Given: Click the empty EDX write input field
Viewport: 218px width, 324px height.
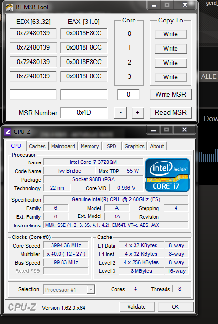Looking at the screenshot, I should [x=33, y=95].
